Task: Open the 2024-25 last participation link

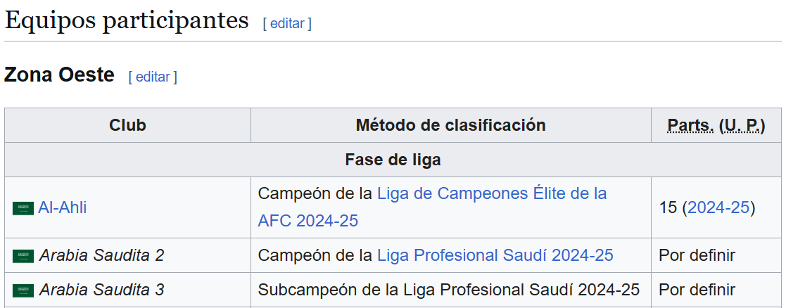Action: pos(718,208)
